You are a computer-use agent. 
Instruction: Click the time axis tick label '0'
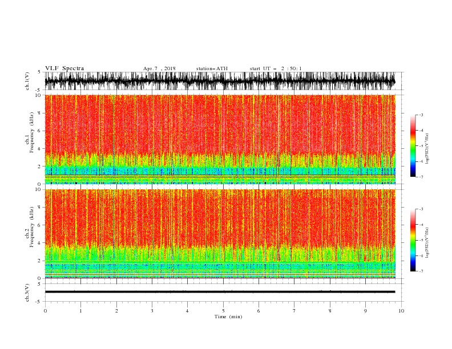[45, 311]
